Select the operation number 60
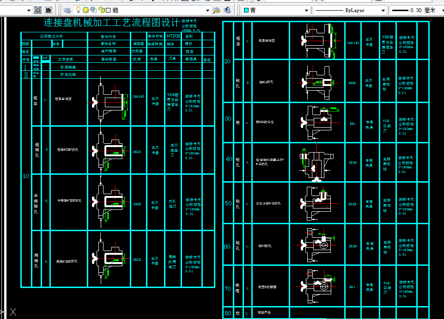This screenshot has height=319, width=444. [227, 247]
